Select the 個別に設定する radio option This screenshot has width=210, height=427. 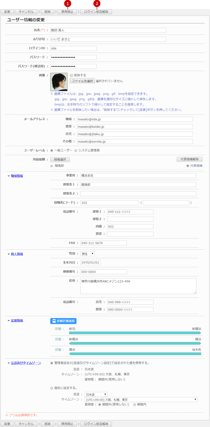click(52, 388)
